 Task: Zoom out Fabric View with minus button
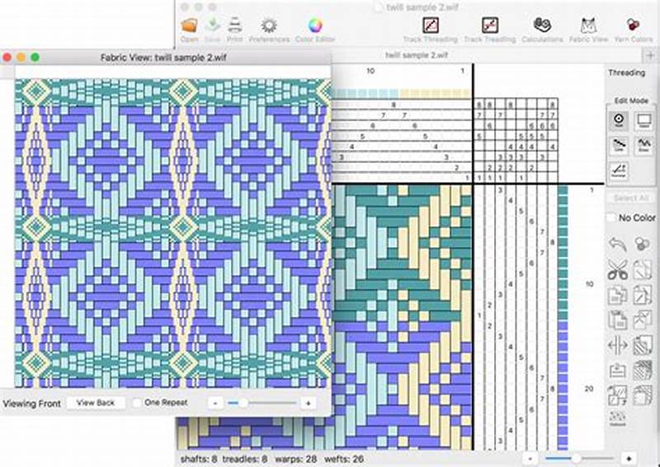(215, 403)
